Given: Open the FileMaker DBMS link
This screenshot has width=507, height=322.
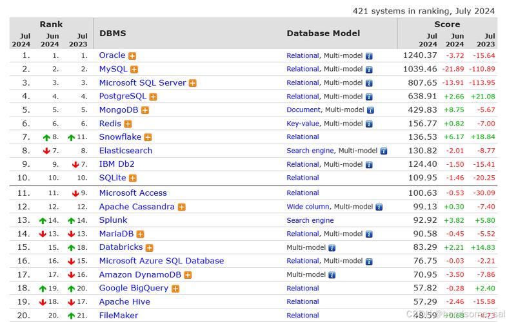Looking at the screenshot, I should [x=119, y=315].
